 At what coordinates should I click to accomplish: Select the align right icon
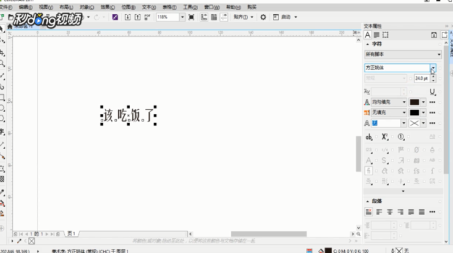point(400,212)
